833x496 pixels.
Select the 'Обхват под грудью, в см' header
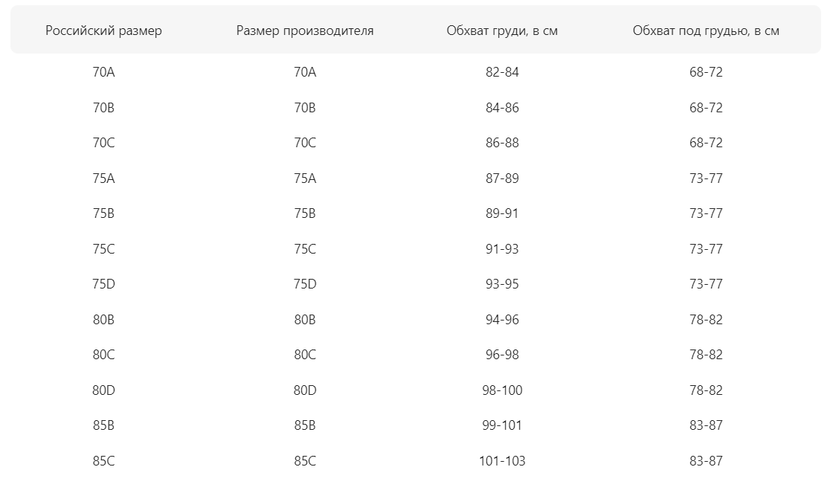tap(706, 30)
